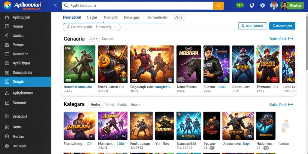This screenshot has width=308, height=154.
Task: Click the Vake tab button
Action: 179,17
